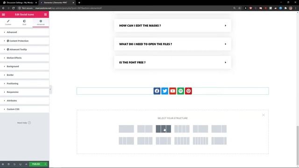Click the Need Help question icon
The width and height of the screenshot is (299, 168).
click(29, 123)
